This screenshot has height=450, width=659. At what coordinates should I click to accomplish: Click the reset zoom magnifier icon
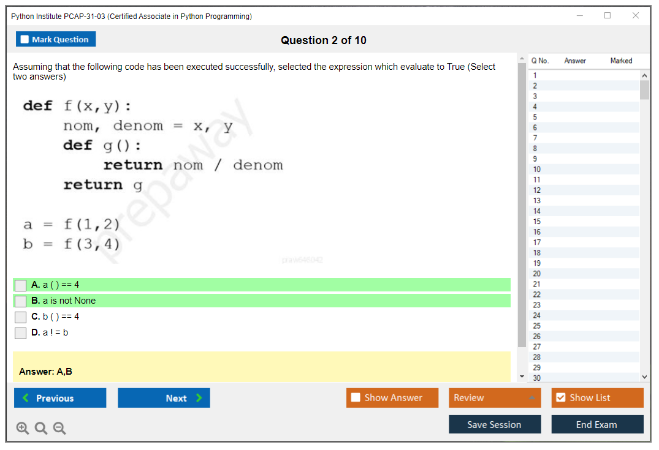pyautogui.click(x=41, y=429)
